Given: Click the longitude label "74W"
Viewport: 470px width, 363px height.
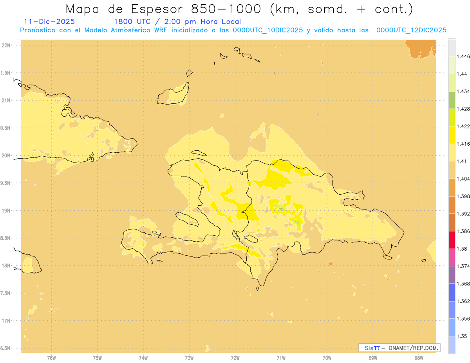Looking at the screenshot, I should pos(143,358).
